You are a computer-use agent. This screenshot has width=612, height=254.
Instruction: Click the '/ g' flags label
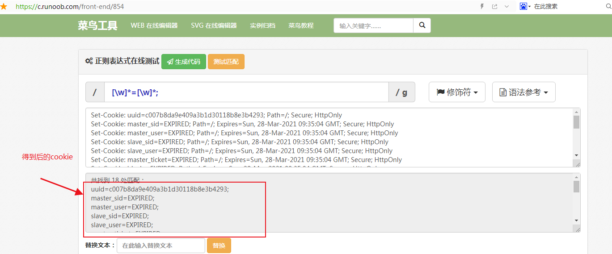pyautogui.click(x=402, y=92)
